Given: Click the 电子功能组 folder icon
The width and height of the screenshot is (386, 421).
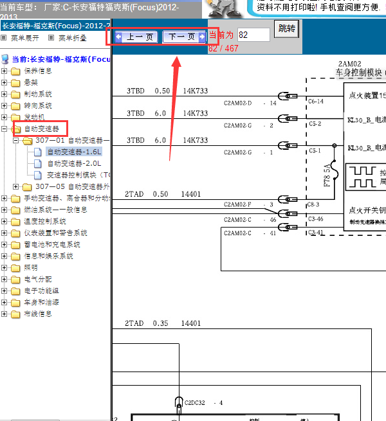Looking at the screenshot, I should [15, 291].
